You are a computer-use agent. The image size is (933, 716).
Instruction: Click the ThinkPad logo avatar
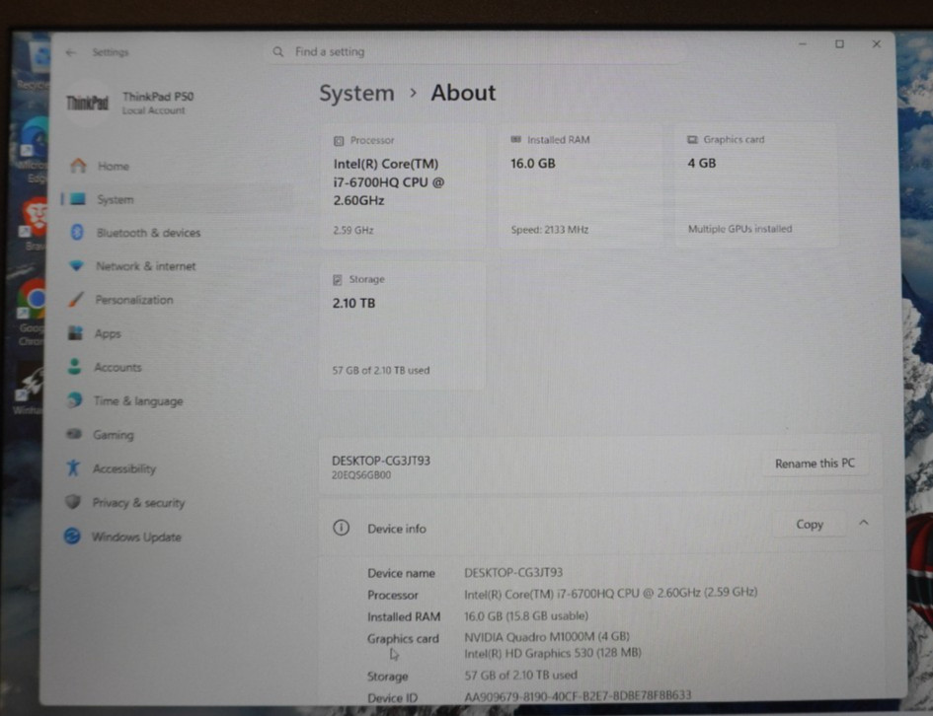click(87, 103)
